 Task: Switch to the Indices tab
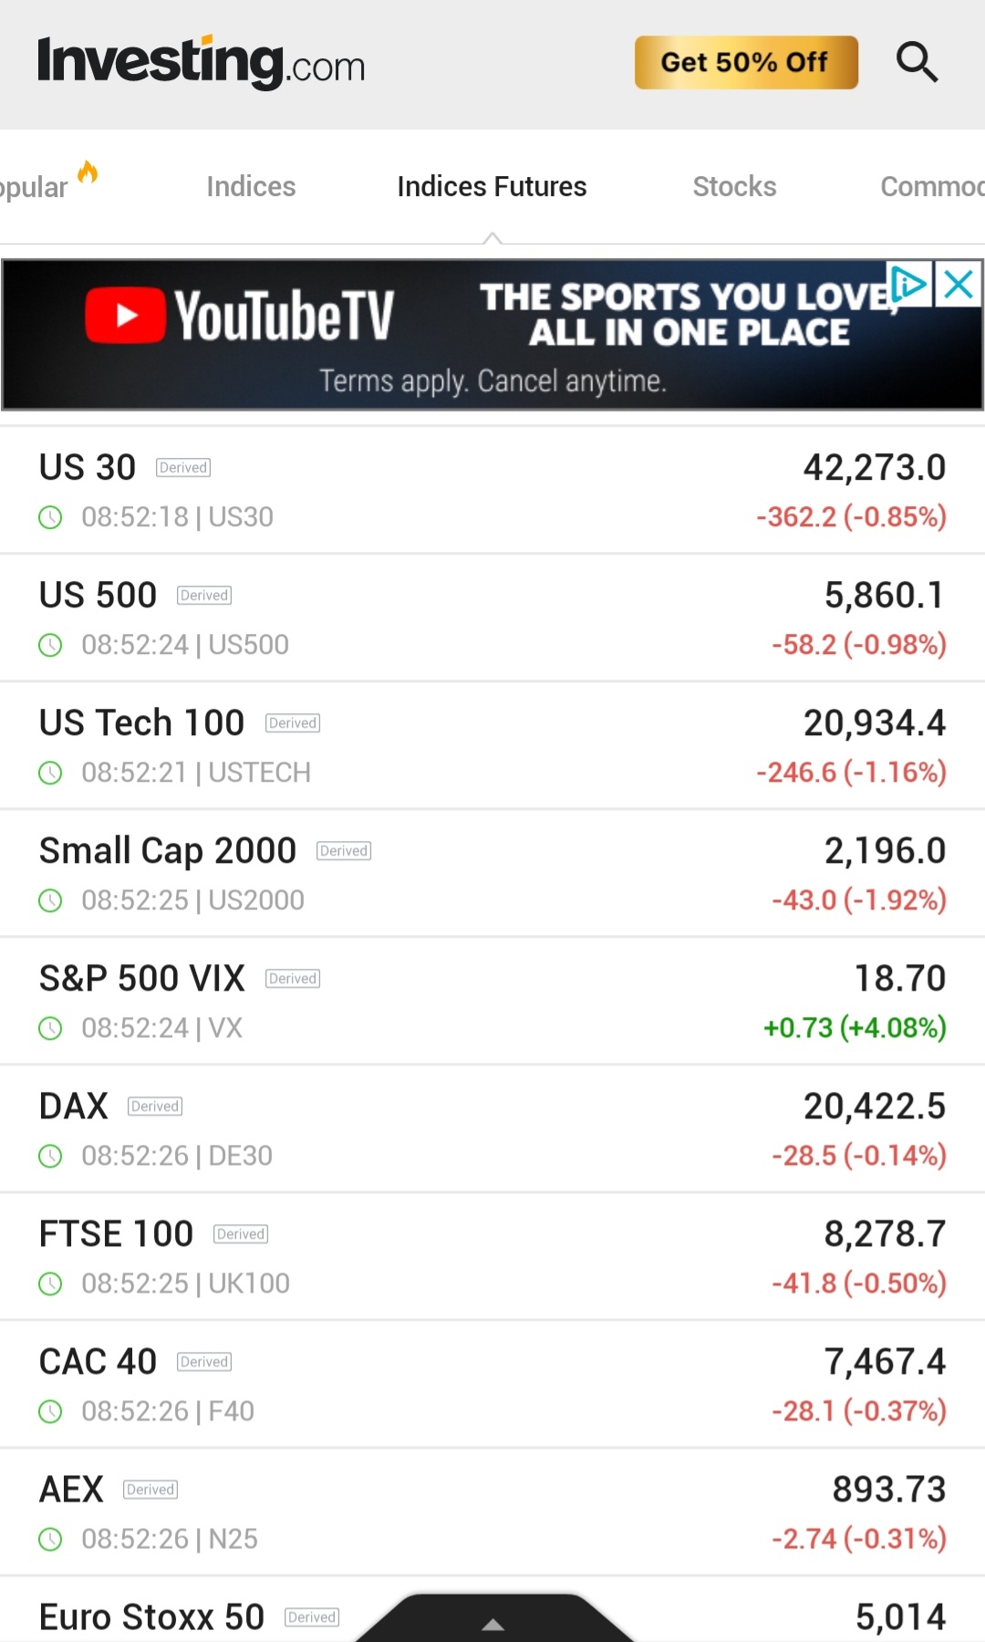251,187
